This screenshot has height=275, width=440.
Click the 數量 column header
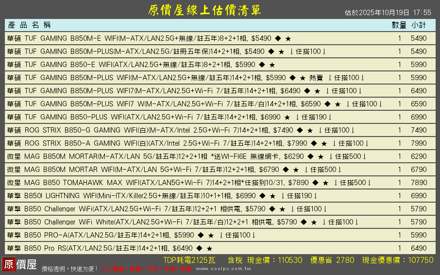(399, 25)
